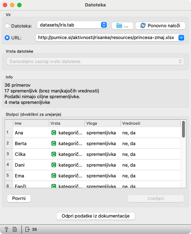Click the reload icon on Ponovno naloži
This screenshot has width=191, height=234.
coord(143,25)
